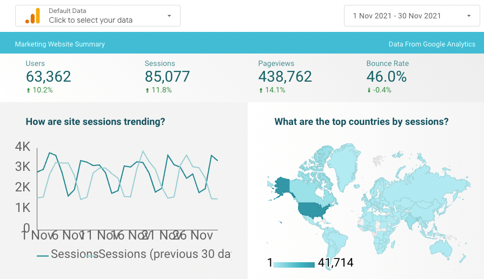The image size is (484, 279).
Task: Click the map color scale gradient bar
Action: pos(294,264)
